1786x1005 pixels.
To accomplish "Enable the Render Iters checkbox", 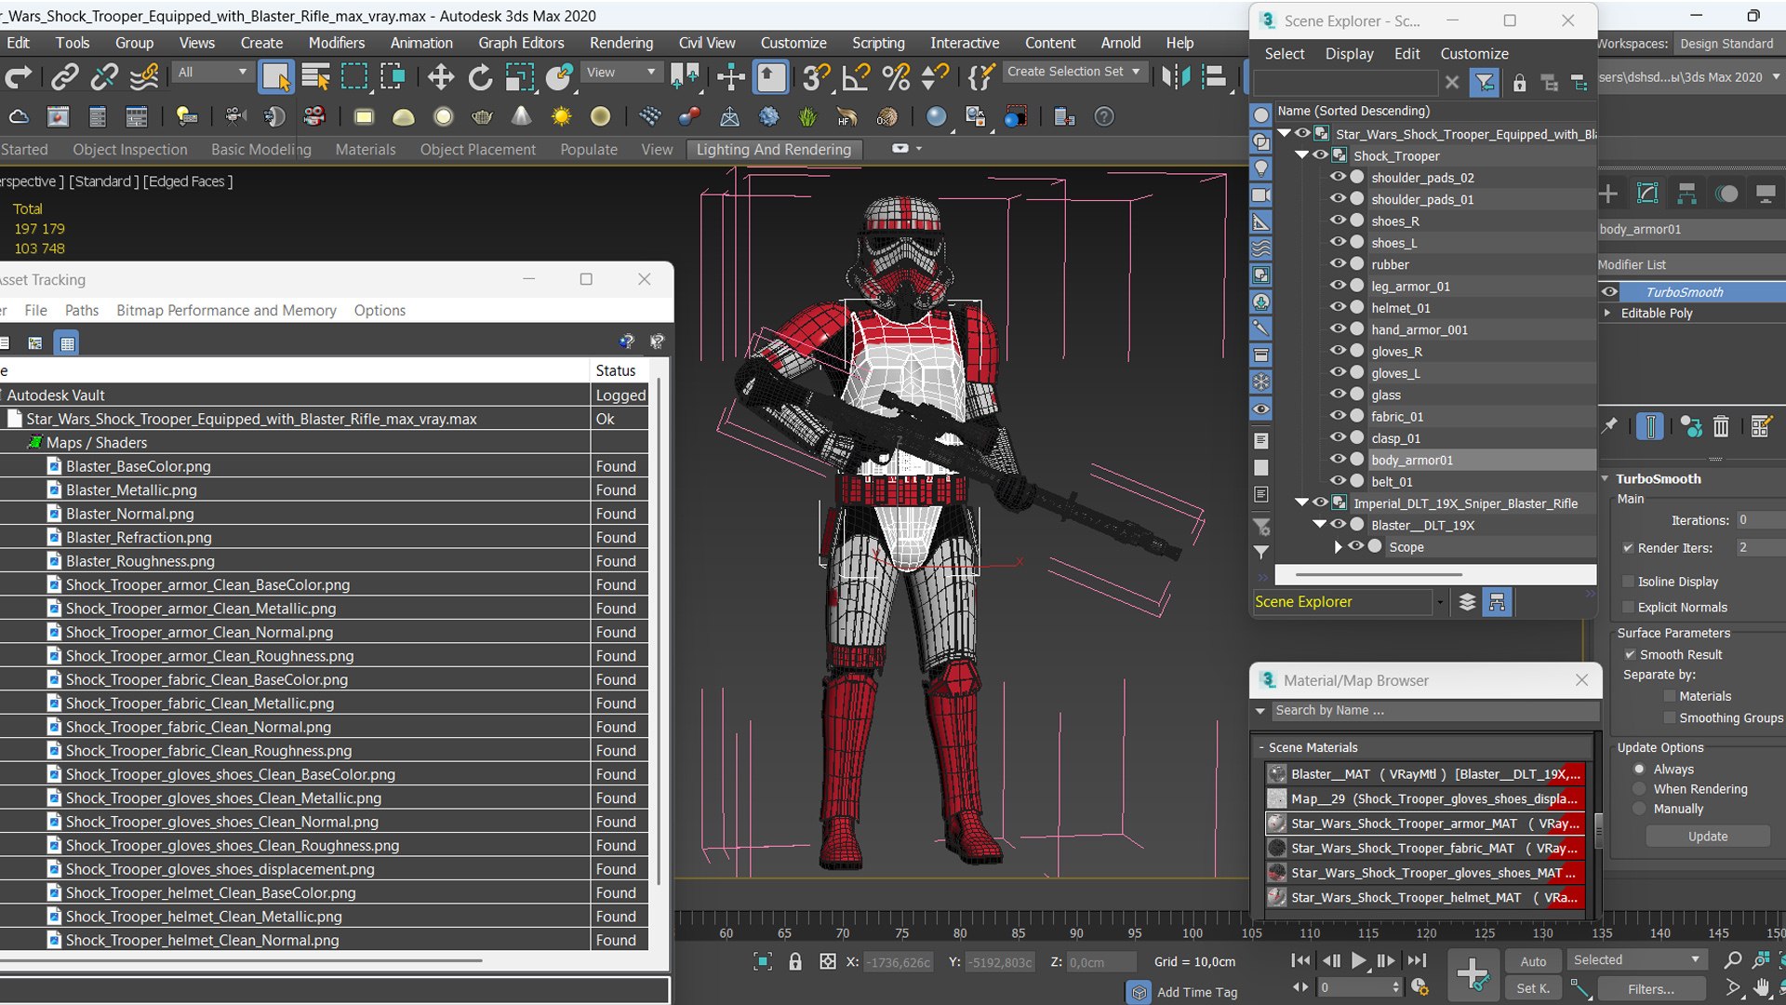I will coord(1628,548).
